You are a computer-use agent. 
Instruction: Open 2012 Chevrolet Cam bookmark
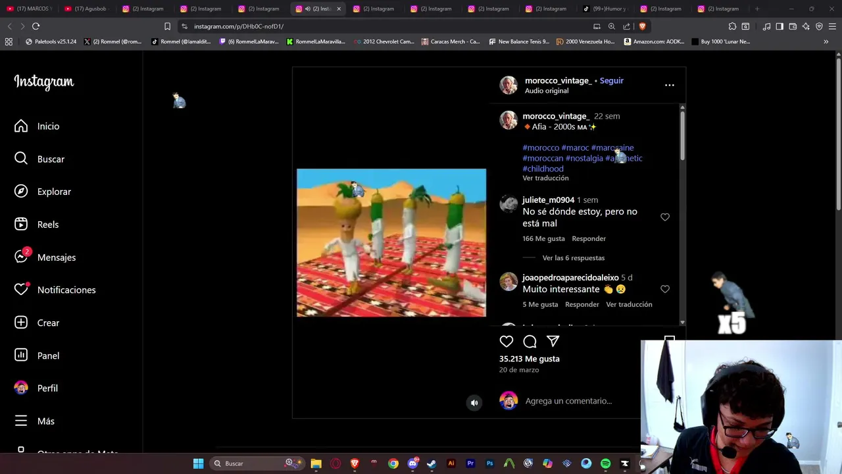pos(384,41)
